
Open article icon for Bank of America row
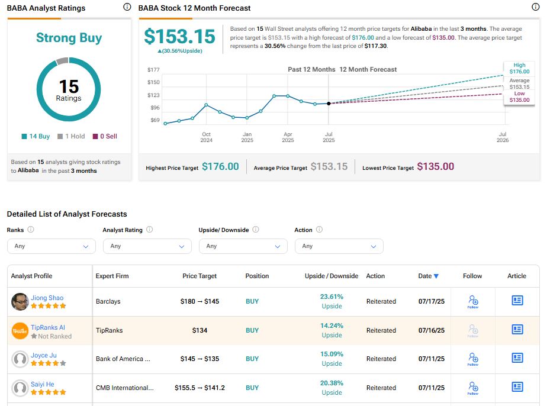click(517, 358)
